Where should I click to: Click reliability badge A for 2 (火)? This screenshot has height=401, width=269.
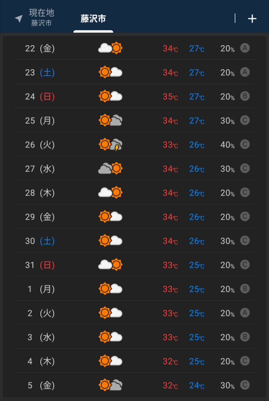[x=245, y=313]
